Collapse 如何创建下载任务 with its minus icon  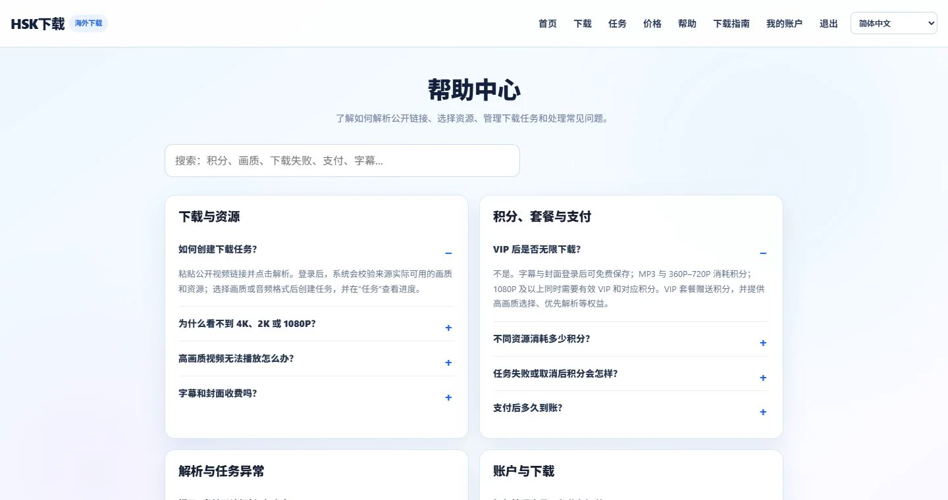(448, 253)
